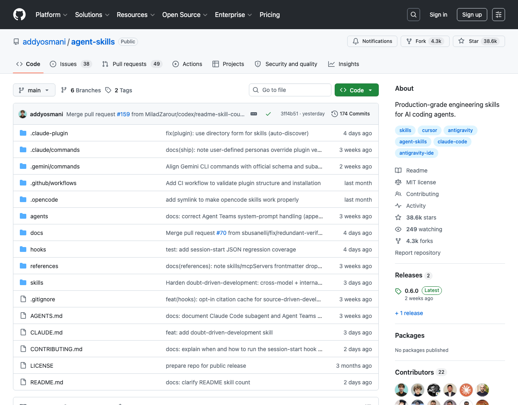
Task: Click the addyosmani owner link in title
Action: tap(44, 42)
